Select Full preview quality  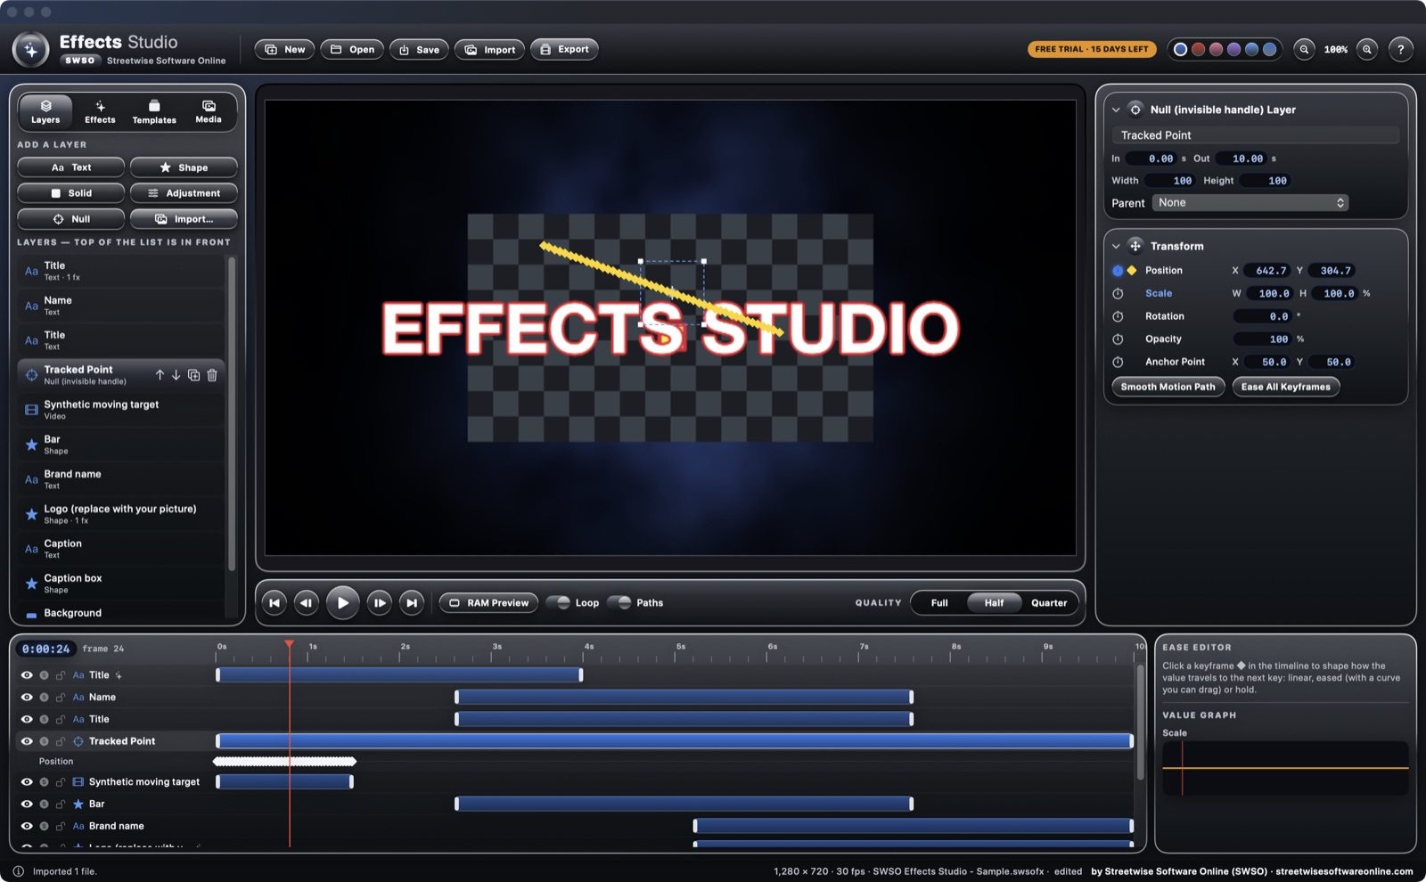tap(939, 603)
